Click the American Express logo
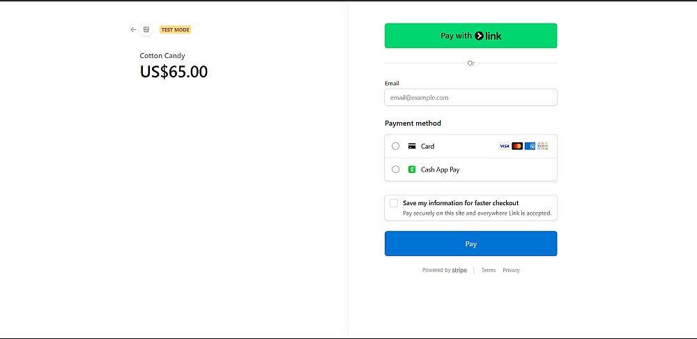The image size is (697, 339). point(530,146)
